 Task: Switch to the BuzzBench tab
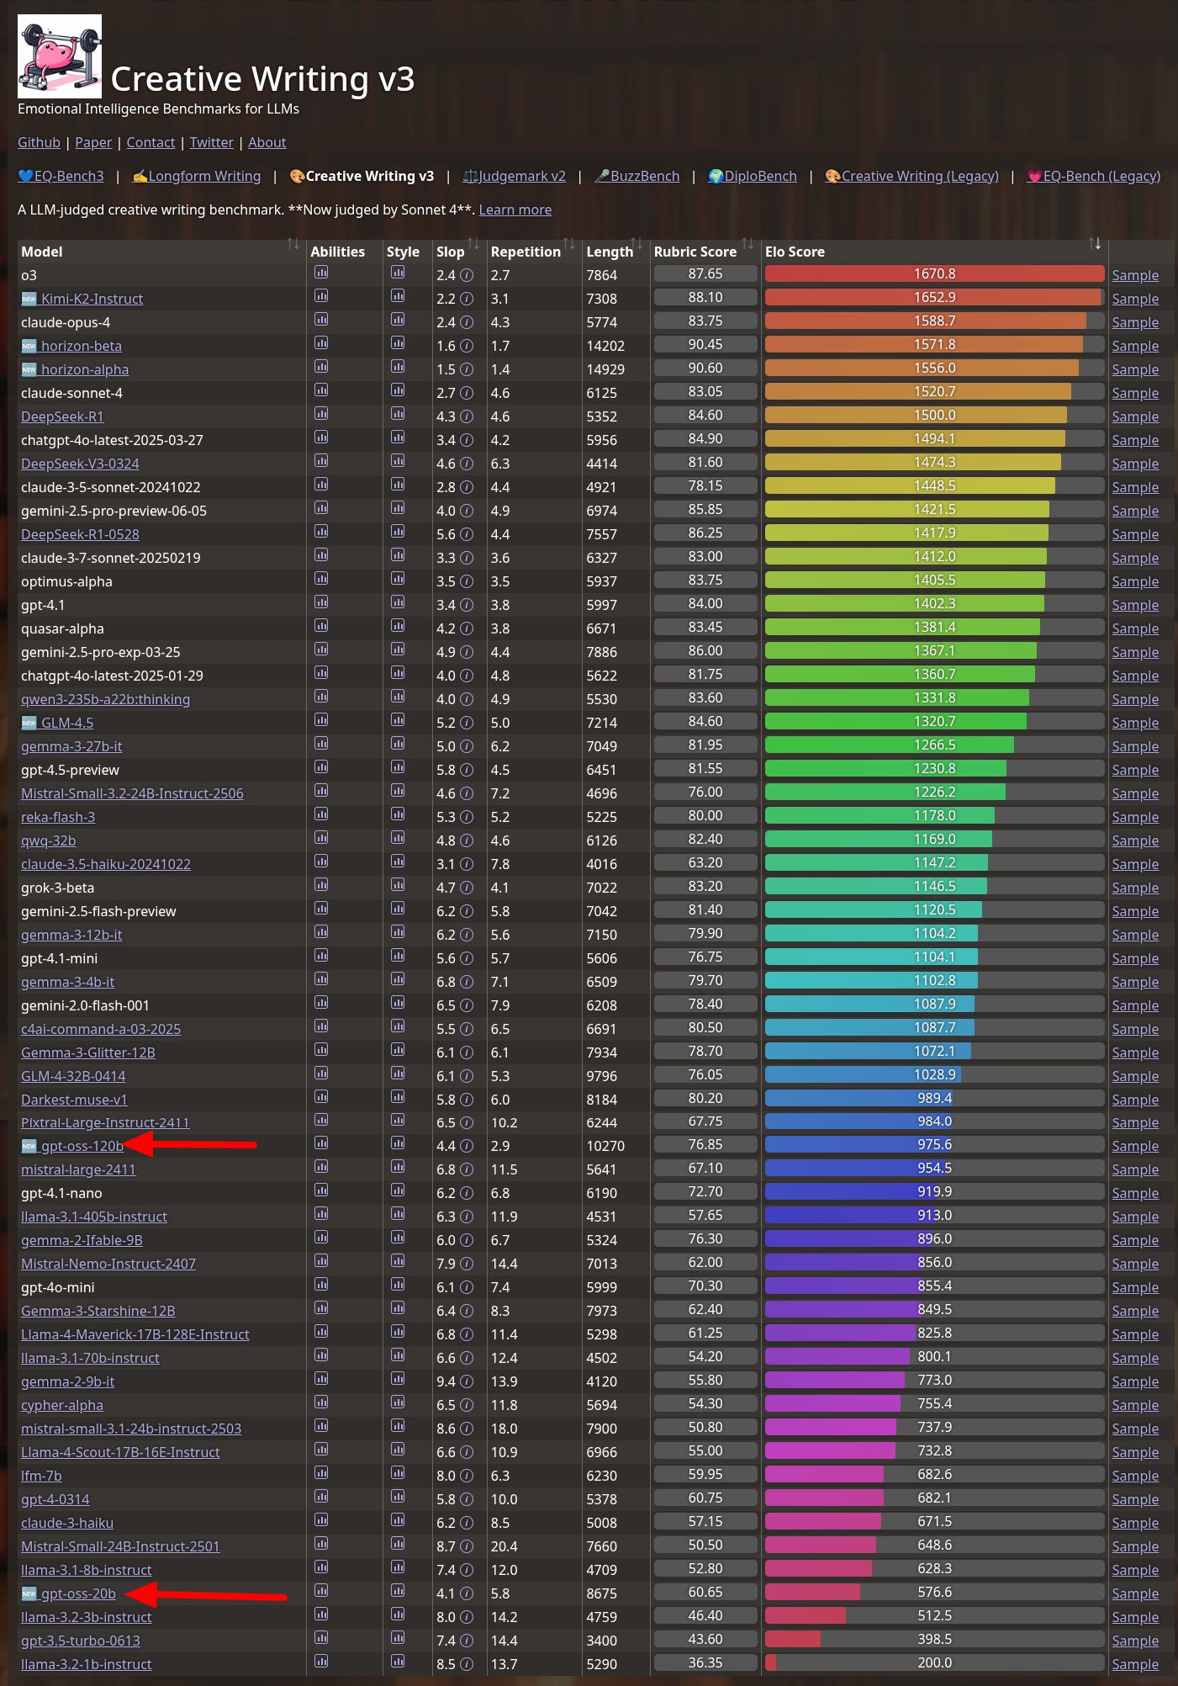coord(637,176)
